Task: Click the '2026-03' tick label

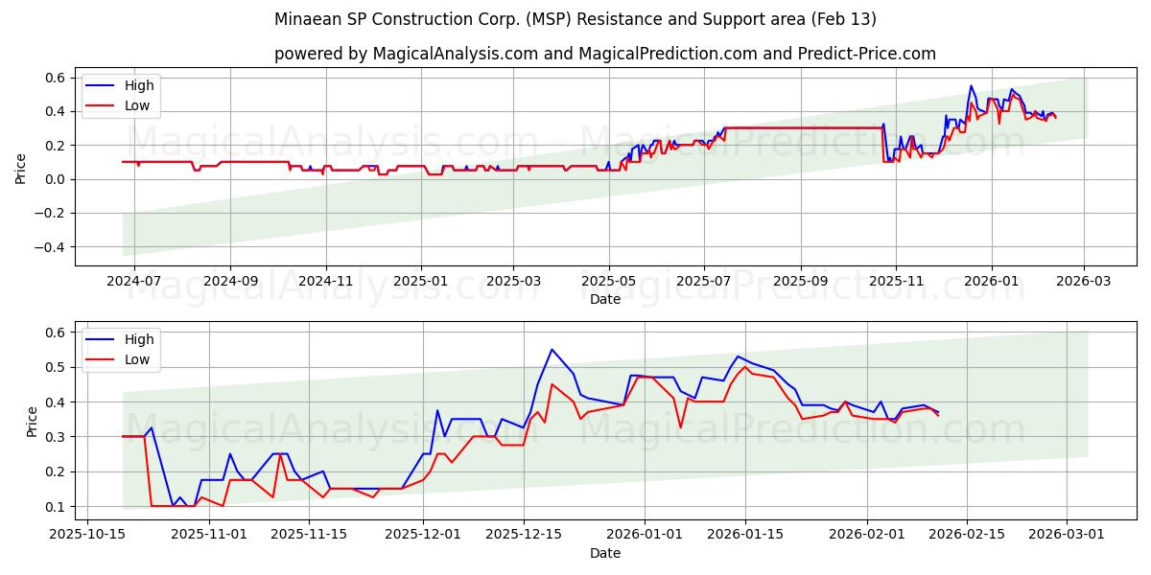Action: pyautogui.click(x=1085, y=281)
